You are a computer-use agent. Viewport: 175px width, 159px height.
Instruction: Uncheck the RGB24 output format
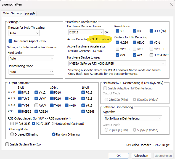36,111
